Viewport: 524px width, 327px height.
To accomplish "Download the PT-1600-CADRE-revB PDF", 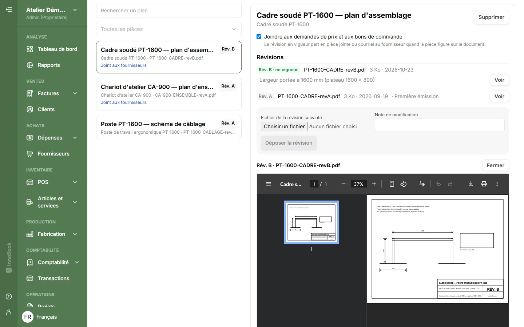I will [x=471, y=184].
